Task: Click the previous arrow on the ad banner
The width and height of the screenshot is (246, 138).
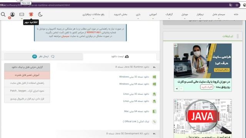Action: click(x=177, y=89)
